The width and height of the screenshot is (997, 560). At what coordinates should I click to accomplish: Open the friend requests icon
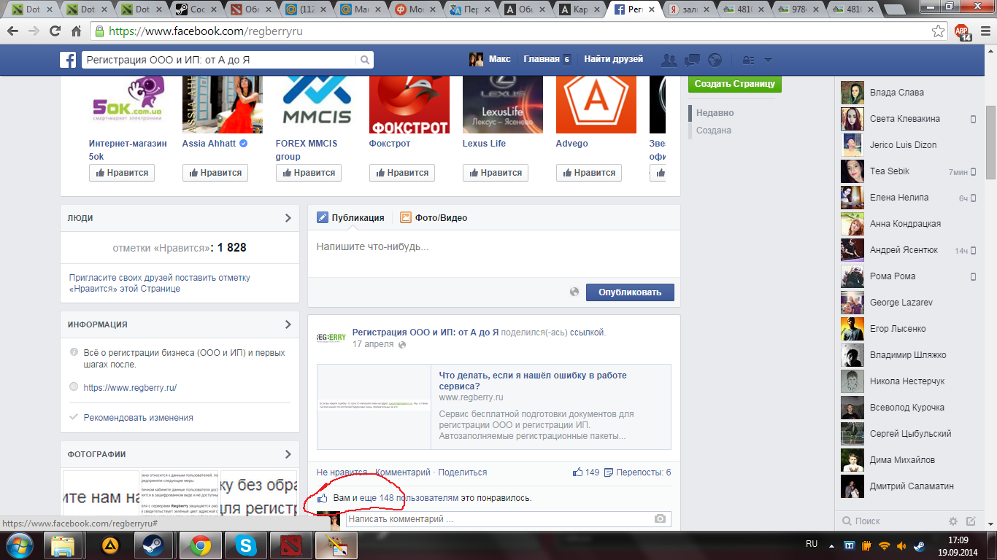[x=669, y=60]
